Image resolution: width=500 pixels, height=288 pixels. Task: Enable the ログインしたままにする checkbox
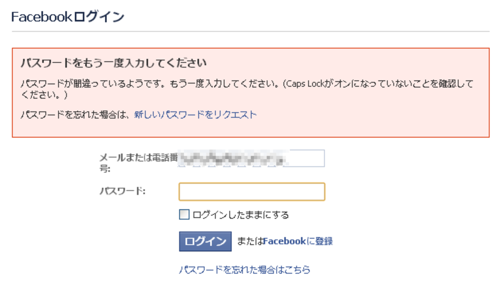pyautogui.click(x=184, y=215)
